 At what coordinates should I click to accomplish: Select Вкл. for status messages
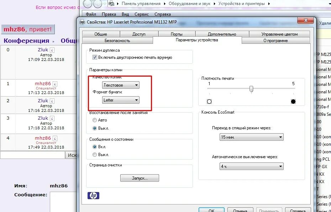coord(95,147)
